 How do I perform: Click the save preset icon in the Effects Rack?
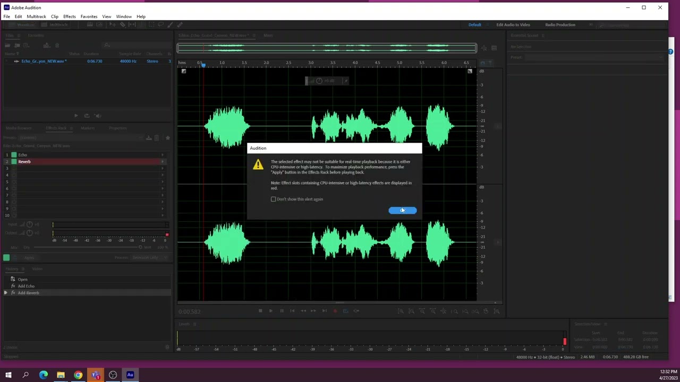click(x=149, y=138)
